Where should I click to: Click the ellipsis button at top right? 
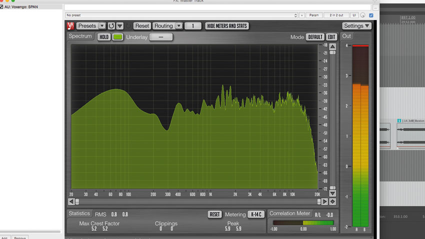(375, 7)
